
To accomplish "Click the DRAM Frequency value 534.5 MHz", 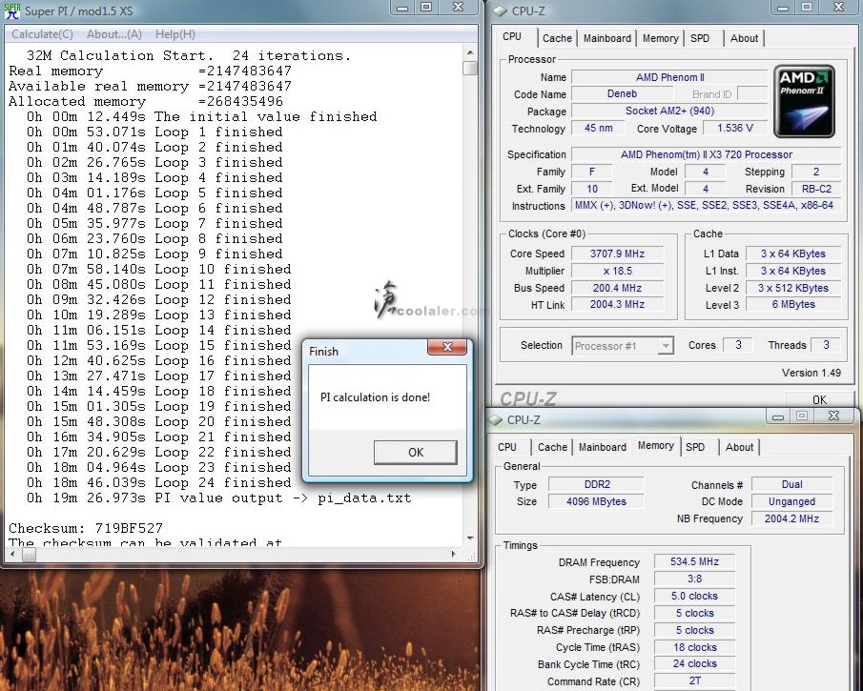I will pyautogui.click(x=694, y=561).
